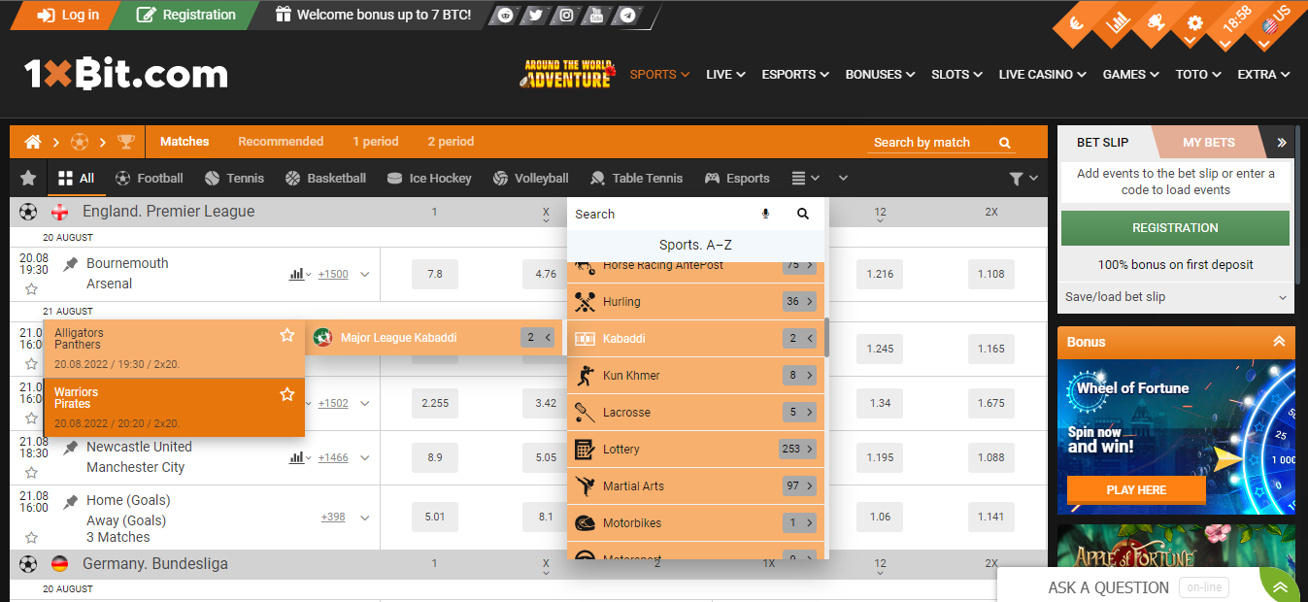Open the Esports section in sports bar
Screen dimensions: 1308x602
tap(737, 178)
